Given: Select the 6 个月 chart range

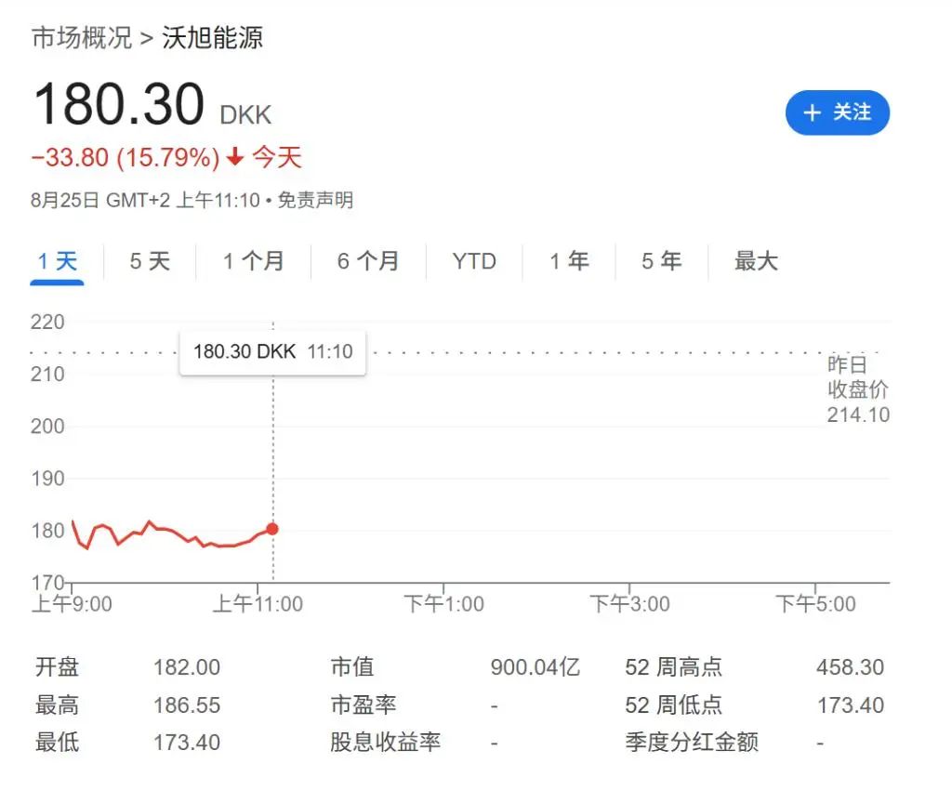Looking at the screenshot, I should click(368, 261).
